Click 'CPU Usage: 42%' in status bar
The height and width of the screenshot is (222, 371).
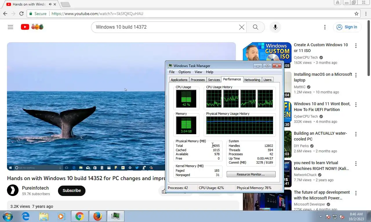click(x=211, y=188)
